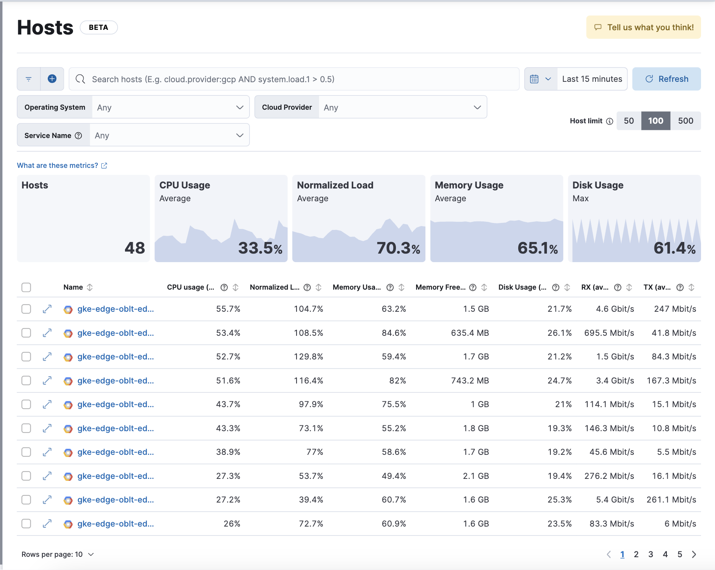This screenshot has height=570, width=715.
Task: Select the host row with 53.4% CPU
Action: pyautogui.click(x=26, y=333)
